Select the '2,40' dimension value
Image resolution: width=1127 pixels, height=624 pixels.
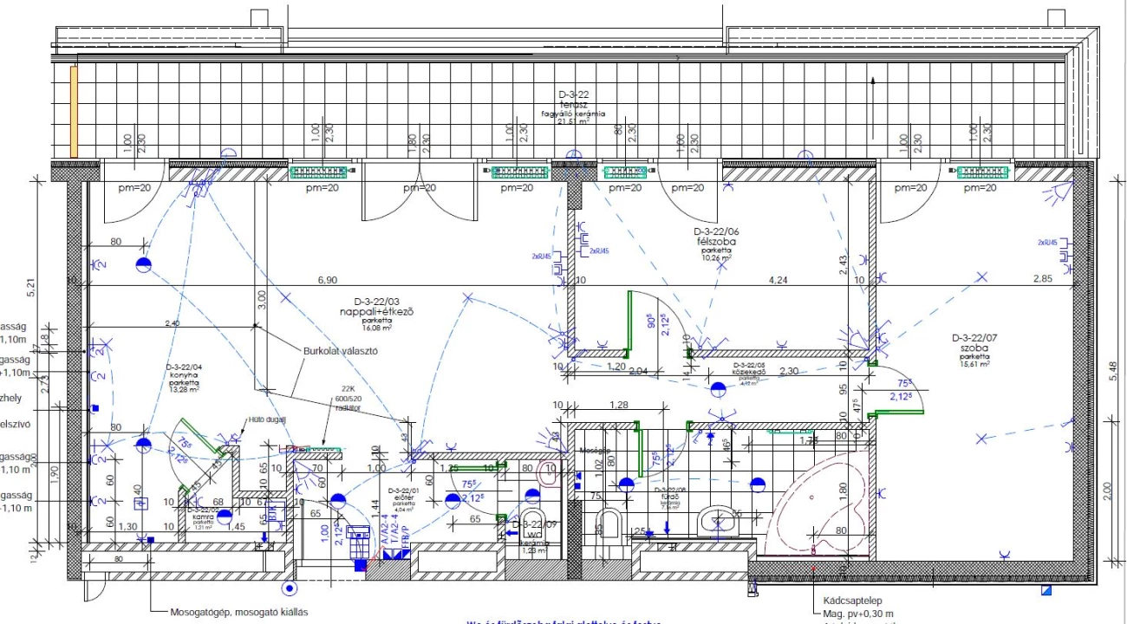pos(172,323)
